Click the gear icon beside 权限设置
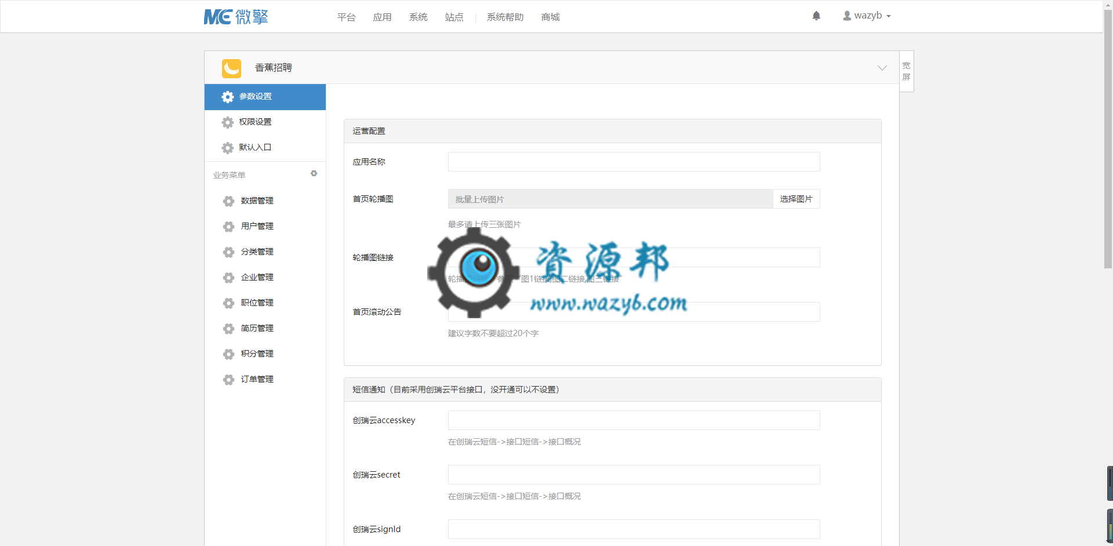This screenshot has width=1113, height=546. (228, 122)
